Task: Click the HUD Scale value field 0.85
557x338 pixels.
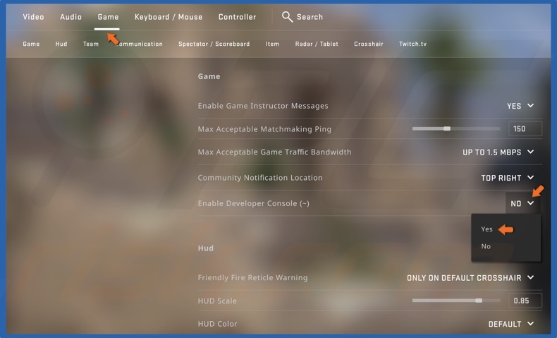Action: 525,301
